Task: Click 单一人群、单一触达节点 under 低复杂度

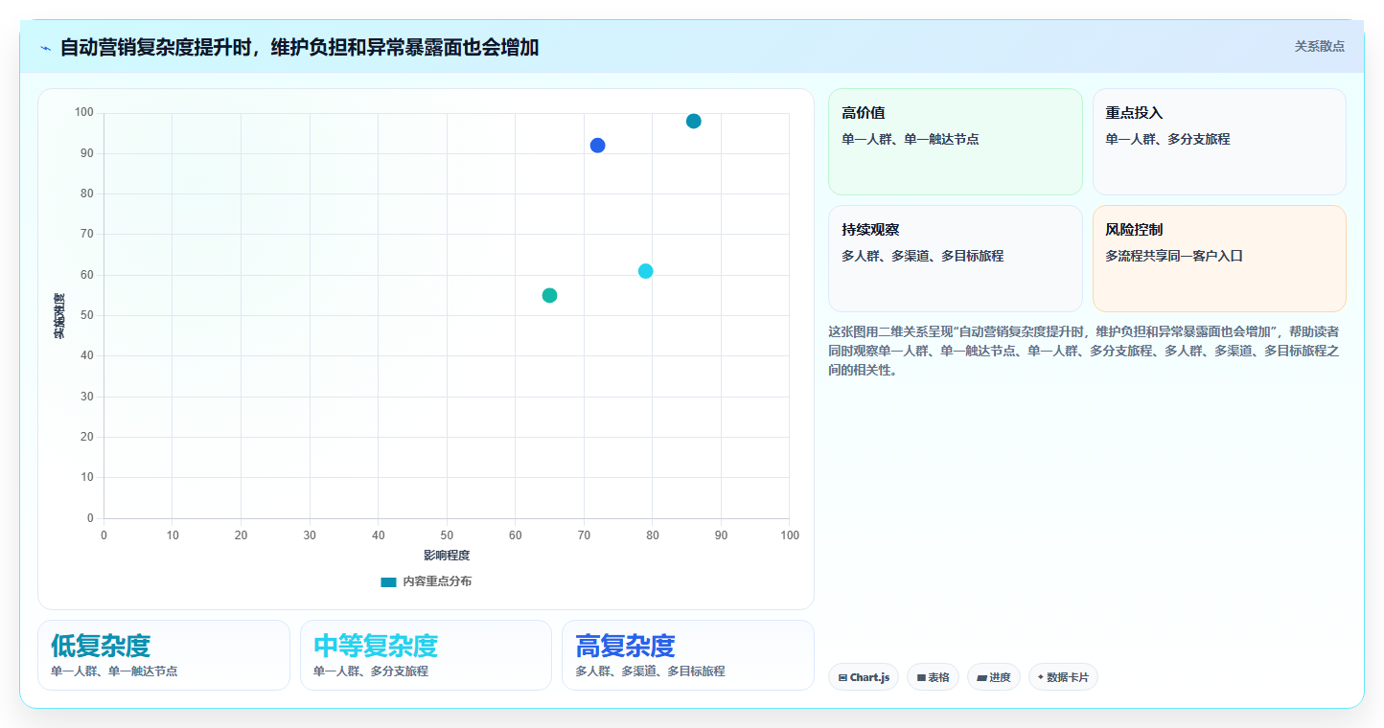Action: pos(114,671)
